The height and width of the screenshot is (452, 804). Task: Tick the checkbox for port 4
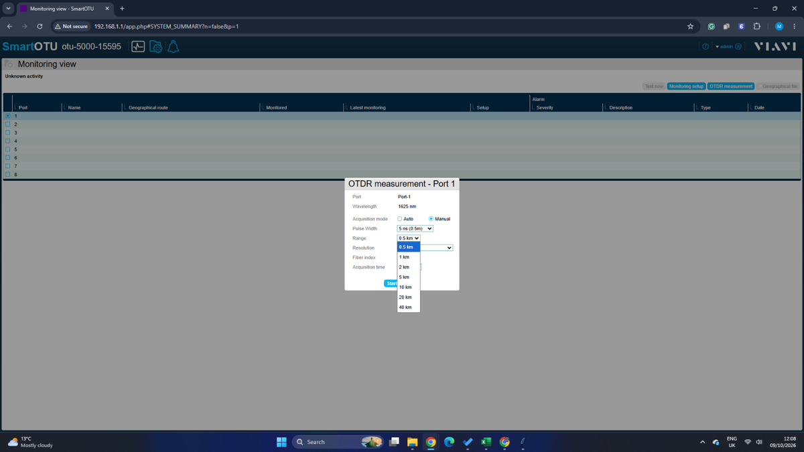[x=8, y=141]
